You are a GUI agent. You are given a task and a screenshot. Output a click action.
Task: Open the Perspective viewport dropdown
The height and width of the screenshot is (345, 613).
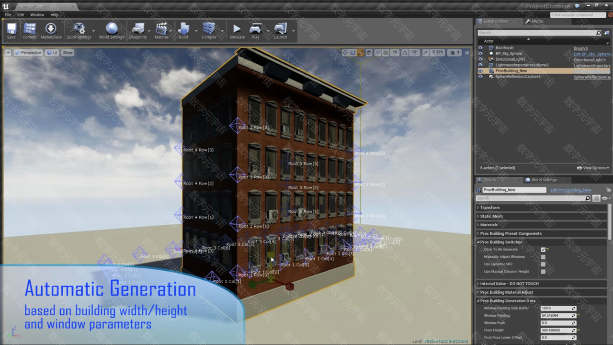[x=28, y=53]
